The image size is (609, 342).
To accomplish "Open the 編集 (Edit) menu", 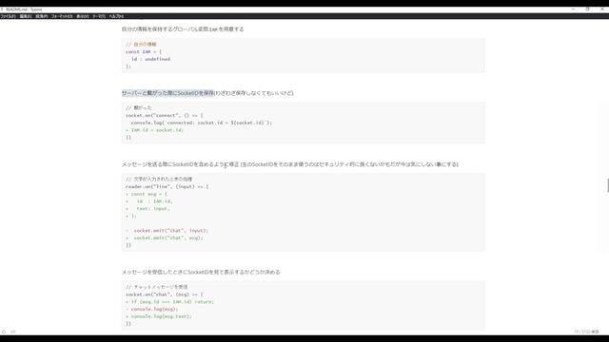I will [x=26, y=16].
